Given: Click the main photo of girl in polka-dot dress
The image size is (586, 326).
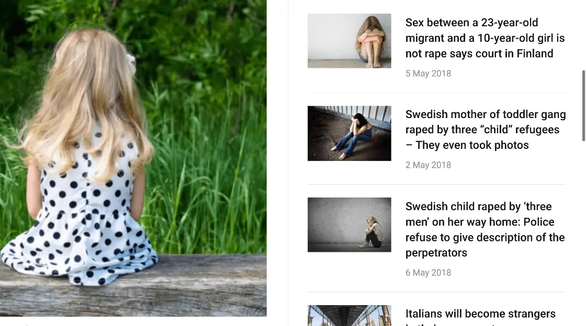Looking at the screenshot, I should click(133, 158).
